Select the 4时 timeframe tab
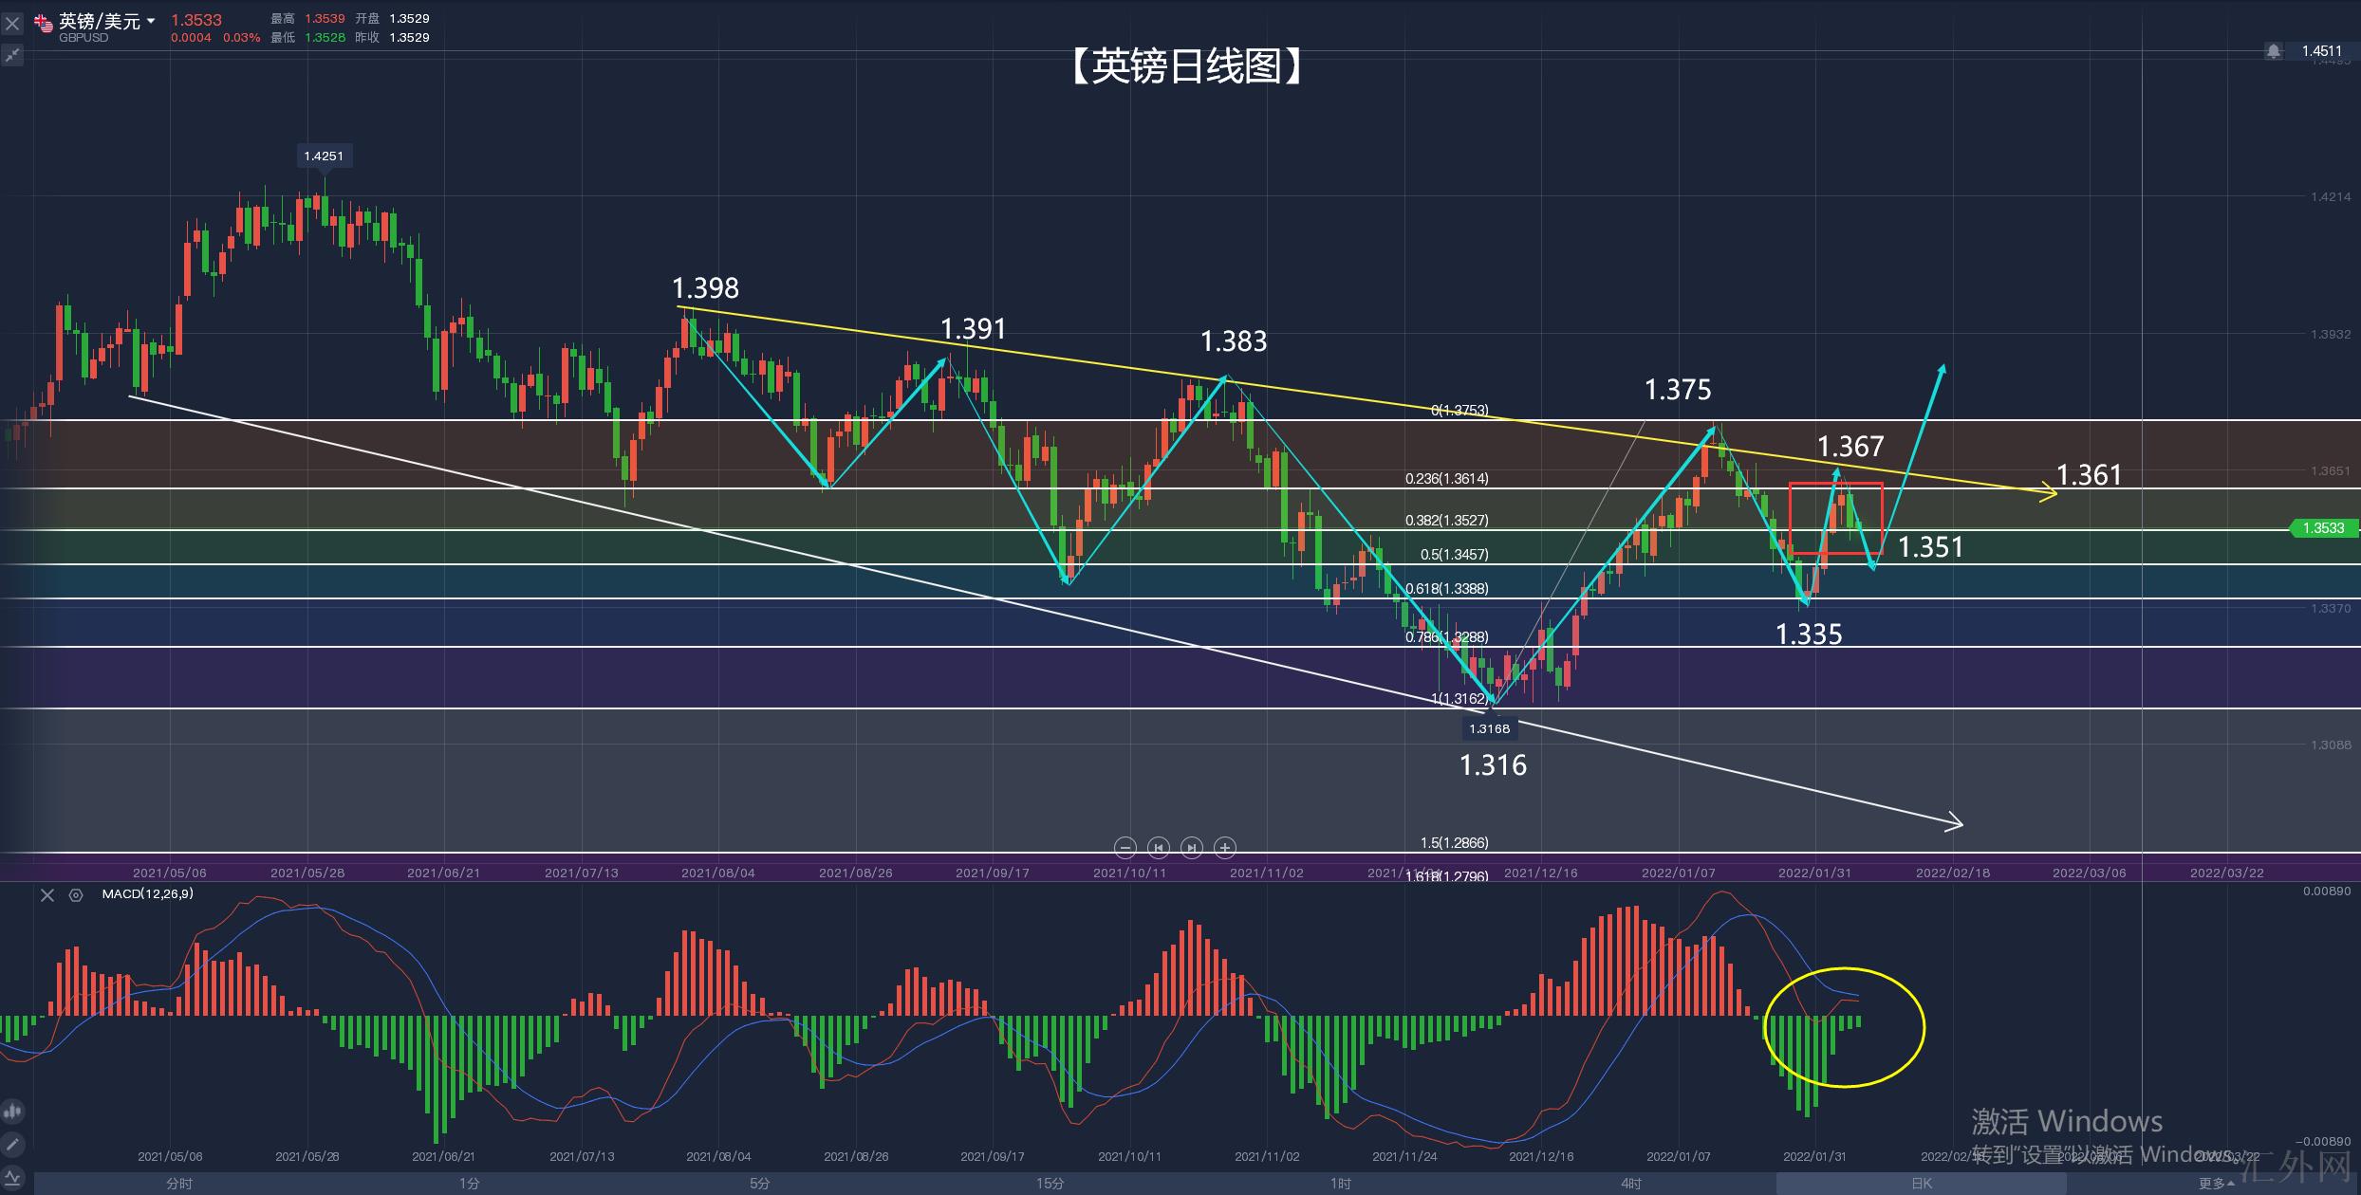 click(x=1630, y=1184)
